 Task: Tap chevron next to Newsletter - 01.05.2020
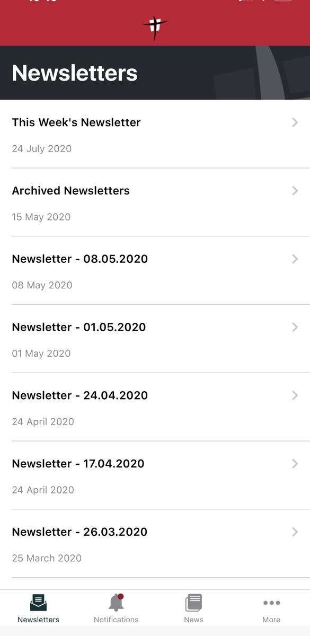click(x=295, y=328)
